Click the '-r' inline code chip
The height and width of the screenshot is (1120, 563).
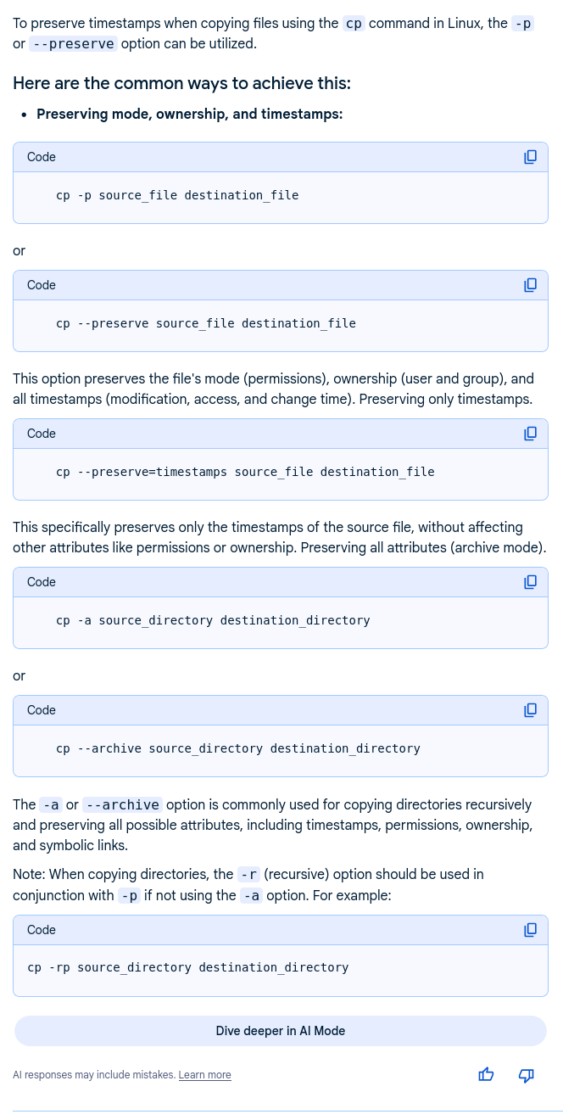click(x=248, y=874)
